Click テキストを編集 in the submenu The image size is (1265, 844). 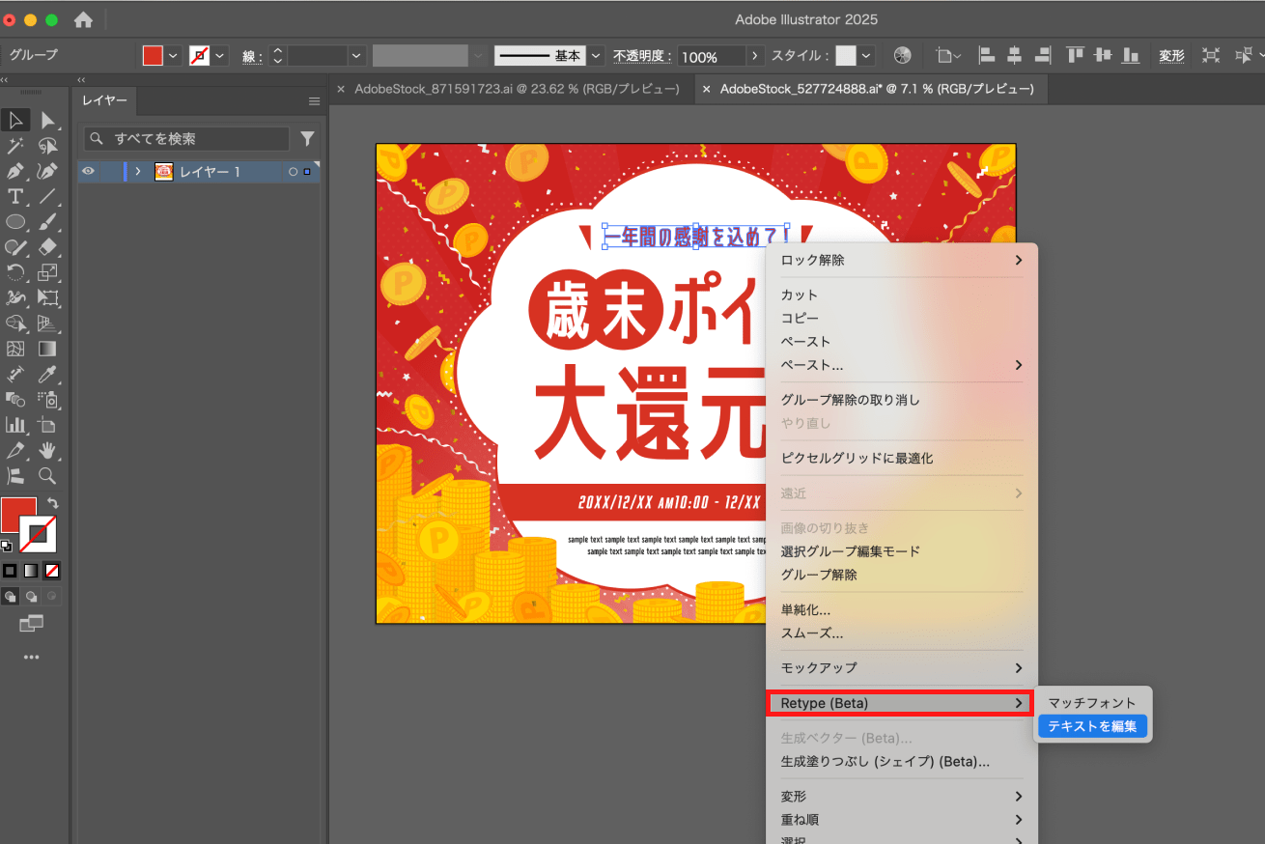(x=1091, y=725)
